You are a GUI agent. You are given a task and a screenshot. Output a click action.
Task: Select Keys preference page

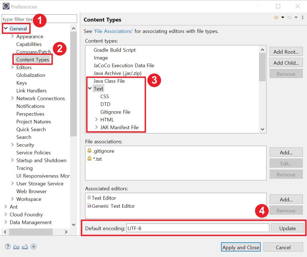pos(22,83)
